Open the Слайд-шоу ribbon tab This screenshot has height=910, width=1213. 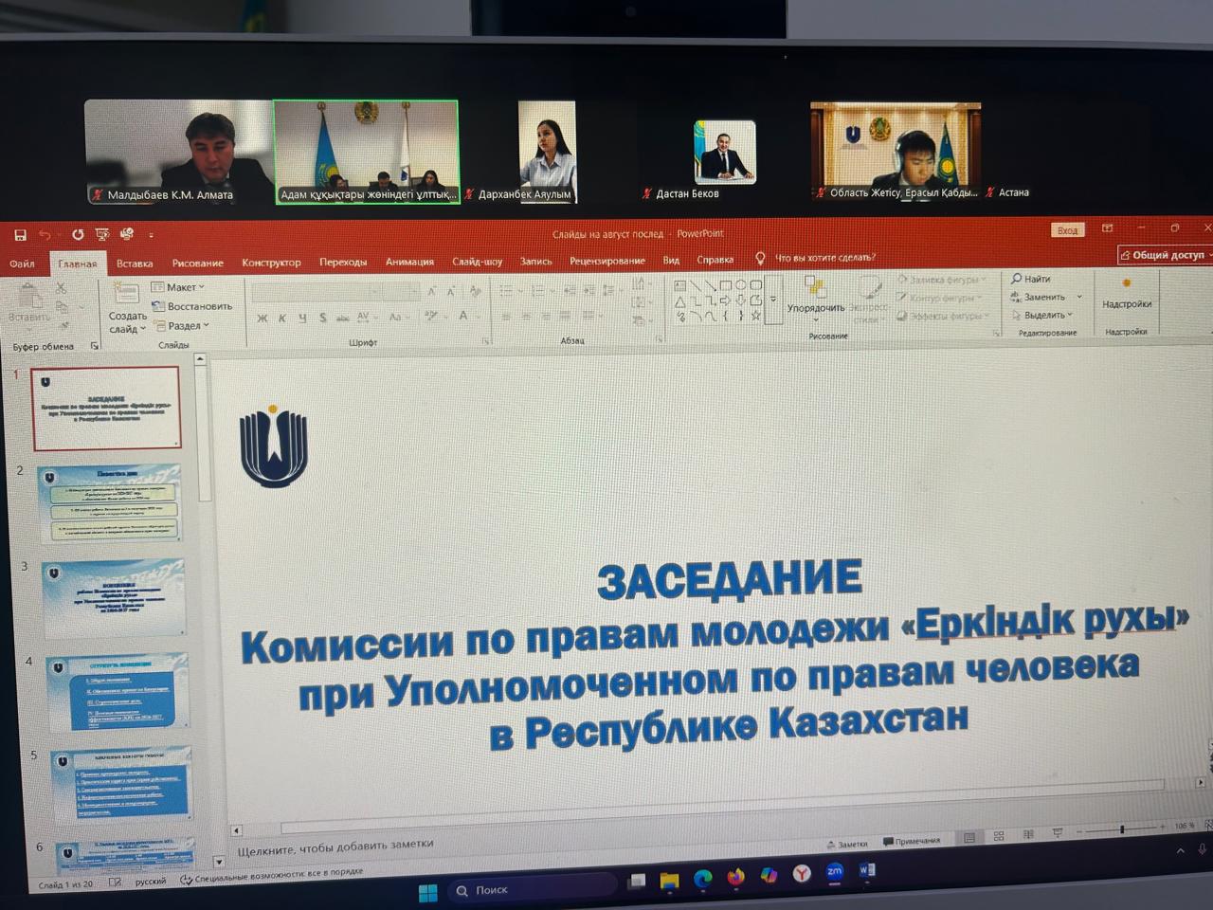pos(478,262)
